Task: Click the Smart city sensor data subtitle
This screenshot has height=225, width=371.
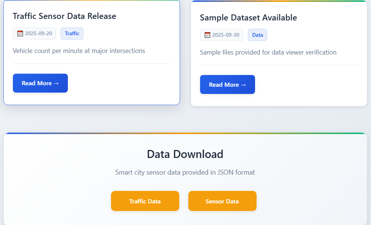Action: coord(185,172)
